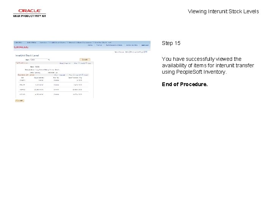Click Add to Favorites link
The image size is (273, 204).
click(x=132, y=45)
